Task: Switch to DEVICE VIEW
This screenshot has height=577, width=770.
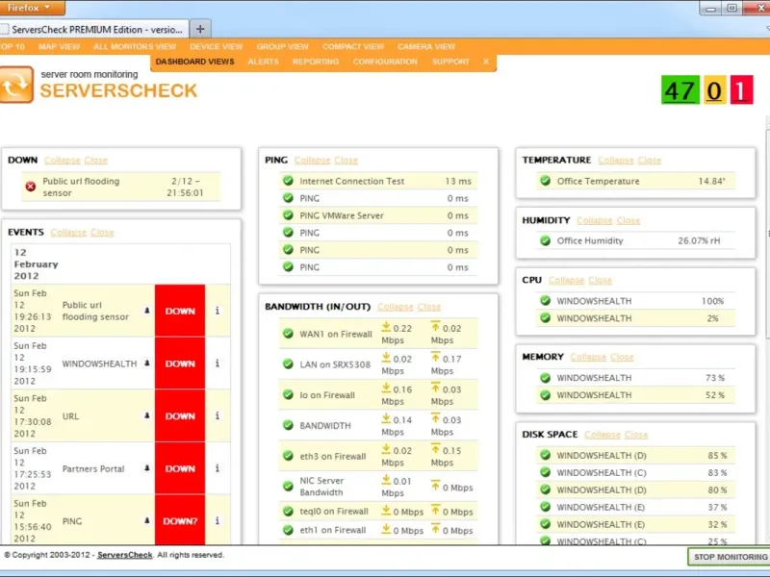Action: pos(216,46)
